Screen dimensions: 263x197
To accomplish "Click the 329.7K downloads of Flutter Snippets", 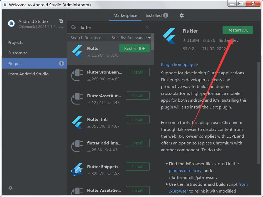I will pos(96,173).
